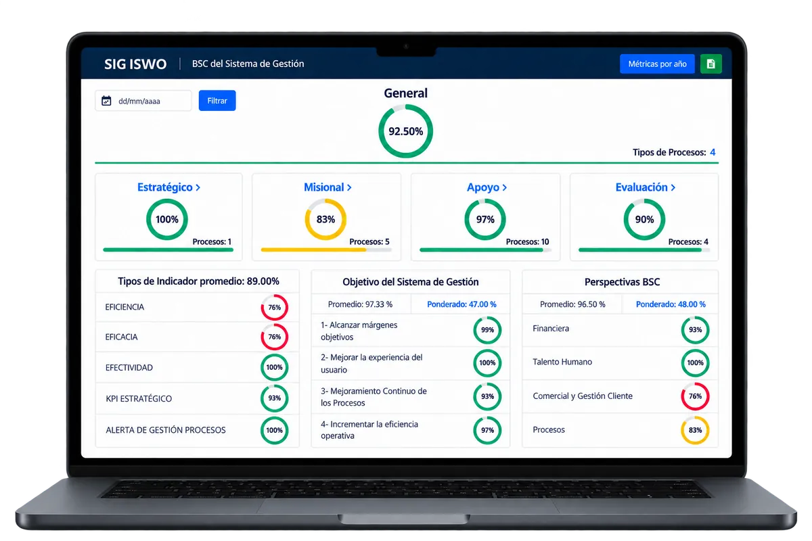Click the BSC del Sistema de Gestión title

pos(248,64)
